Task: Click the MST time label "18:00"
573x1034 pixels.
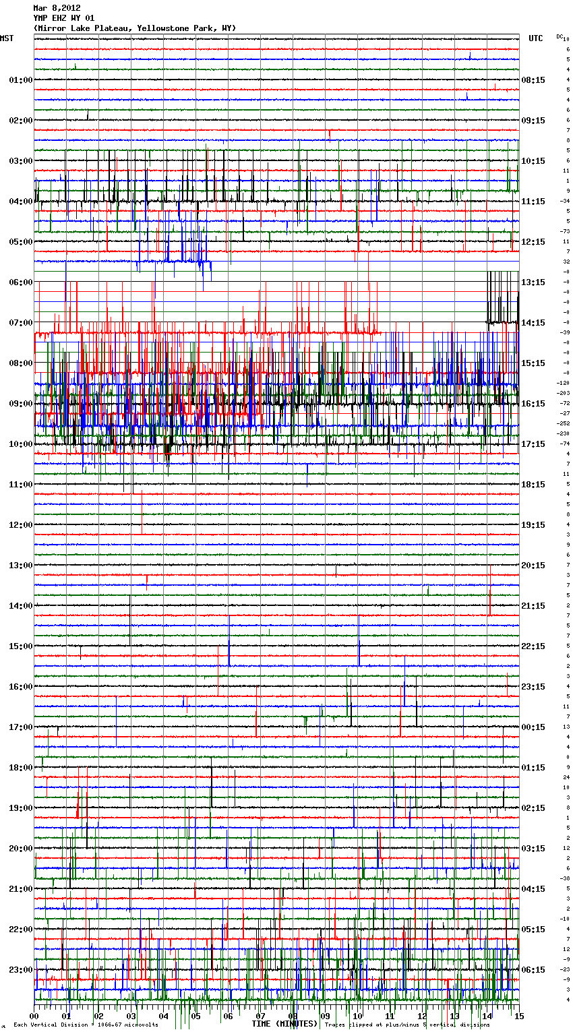Action: [21, 768]
